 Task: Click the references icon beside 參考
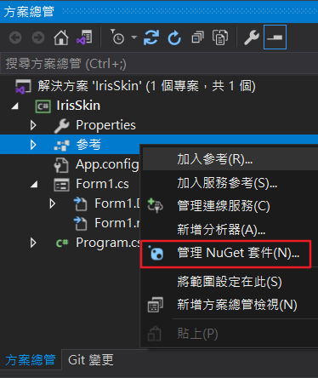[61, 146]
